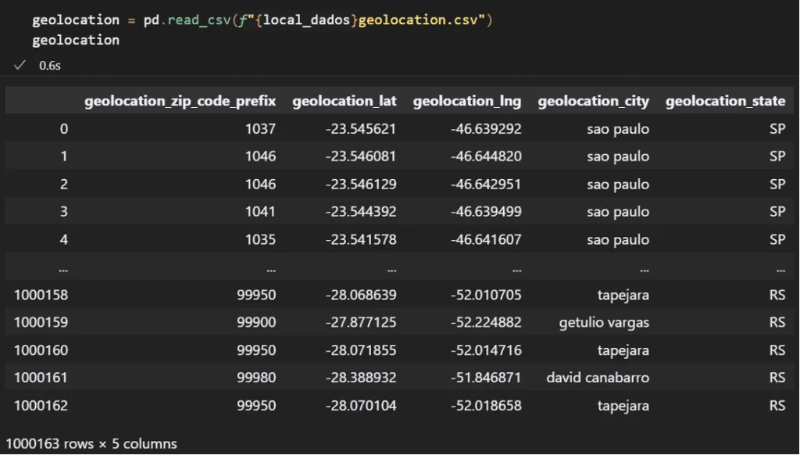The height and width of the screenshot is (455, 800).
Task: Click the city cell david canabarro
Action: pos(598,378)
